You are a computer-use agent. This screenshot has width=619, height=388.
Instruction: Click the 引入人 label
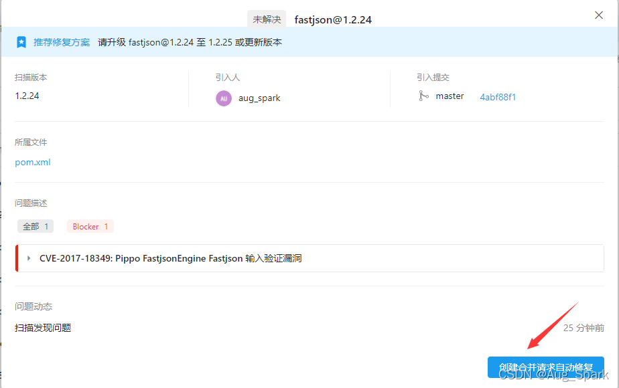(227, 78)
